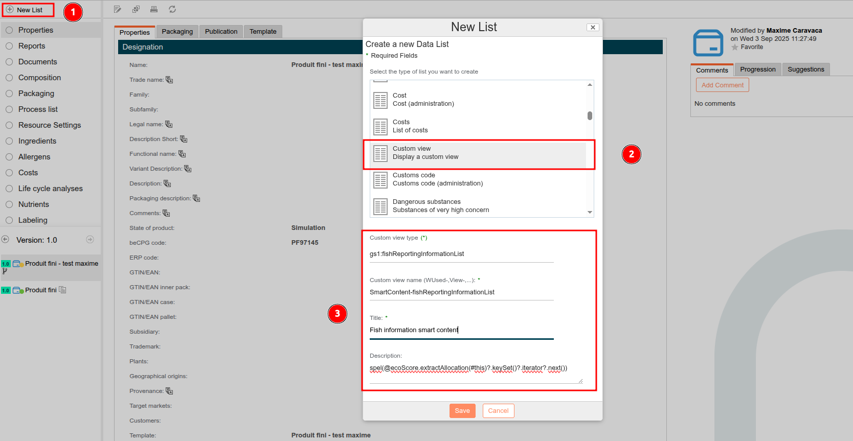Click the branch icon under Produit fini test maxime
The height and width of the screenshot is (441, 853).
5,271
